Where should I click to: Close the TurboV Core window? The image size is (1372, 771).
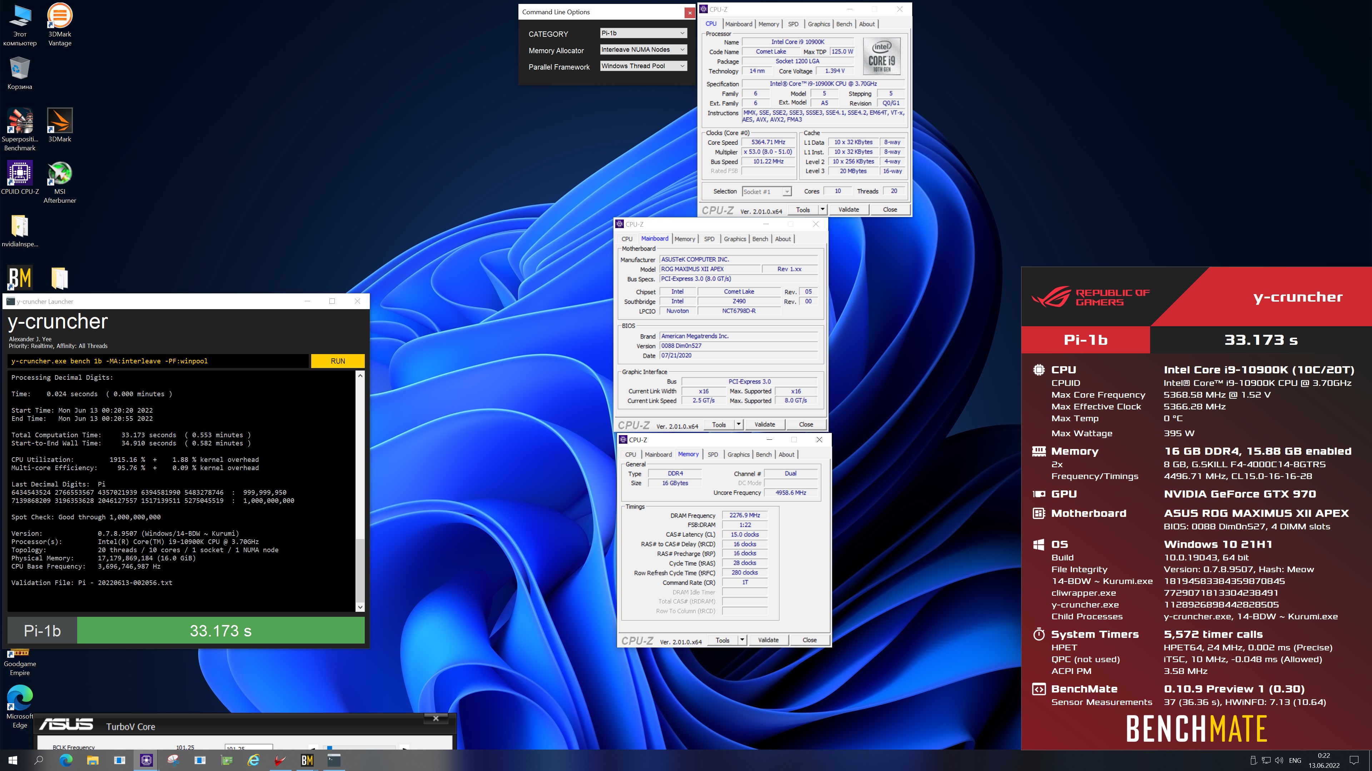point(436,718)
